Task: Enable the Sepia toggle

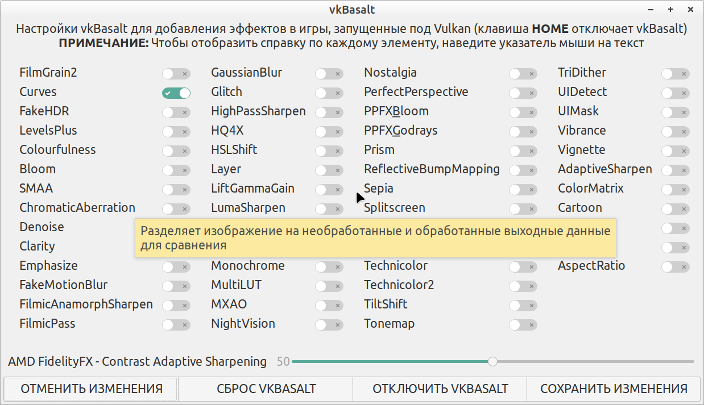Action: 523,190
